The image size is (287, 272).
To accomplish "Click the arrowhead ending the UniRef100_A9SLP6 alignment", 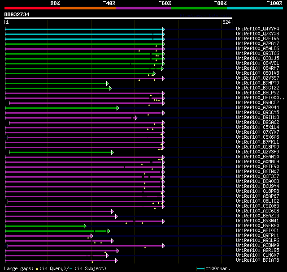I will (113, 241).
